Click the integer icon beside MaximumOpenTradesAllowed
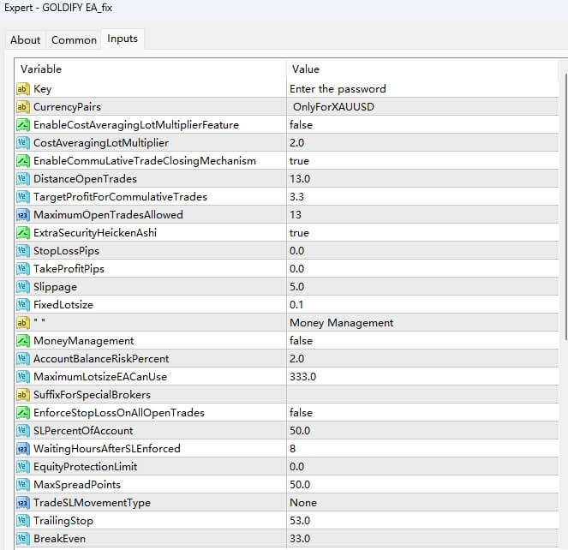This screenshot has width=568, height=550. [x=22, y=215]
